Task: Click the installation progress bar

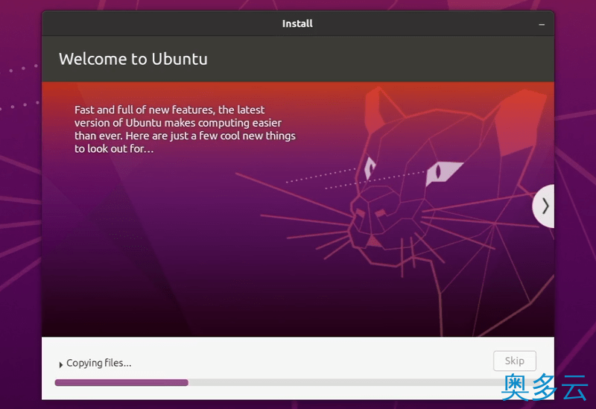Action: (x=297, y=382)
